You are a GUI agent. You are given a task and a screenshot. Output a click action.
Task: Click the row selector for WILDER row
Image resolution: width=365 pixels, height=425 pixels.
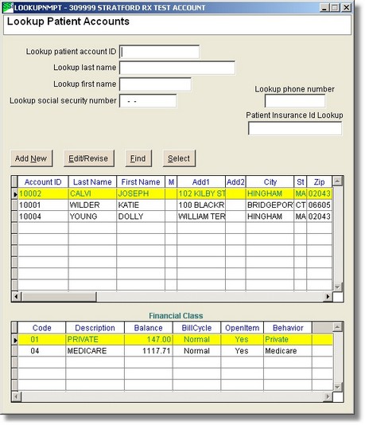[x=14, y=205]
